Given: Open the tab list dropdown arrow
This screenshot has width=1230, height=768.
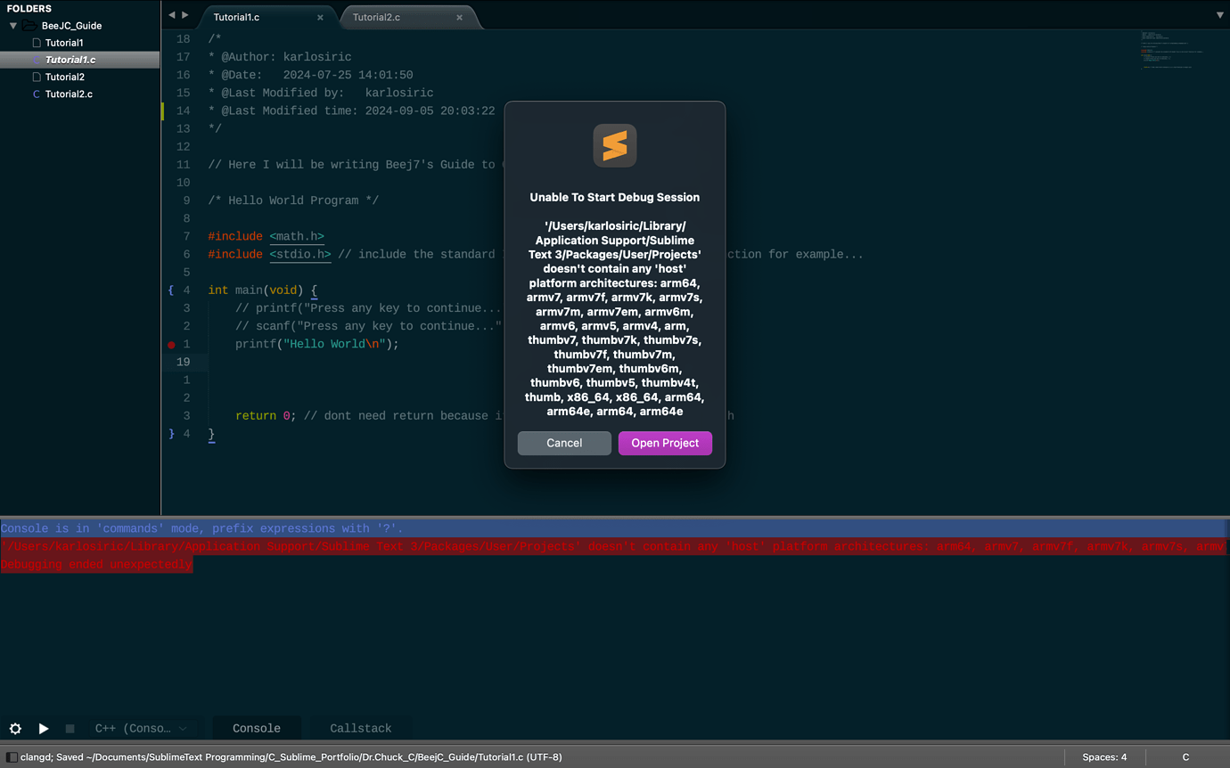Looking at the screenshot, I should tap(1220, 15).
